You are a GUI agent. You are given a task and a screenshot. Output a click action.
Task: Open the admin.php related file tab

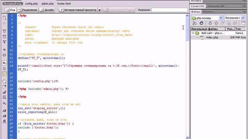click(48, 3)
